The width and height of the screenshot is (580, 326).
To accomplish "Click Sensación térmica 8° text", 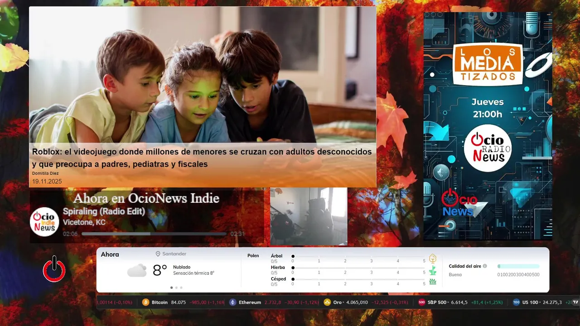I will click(193, 273).
